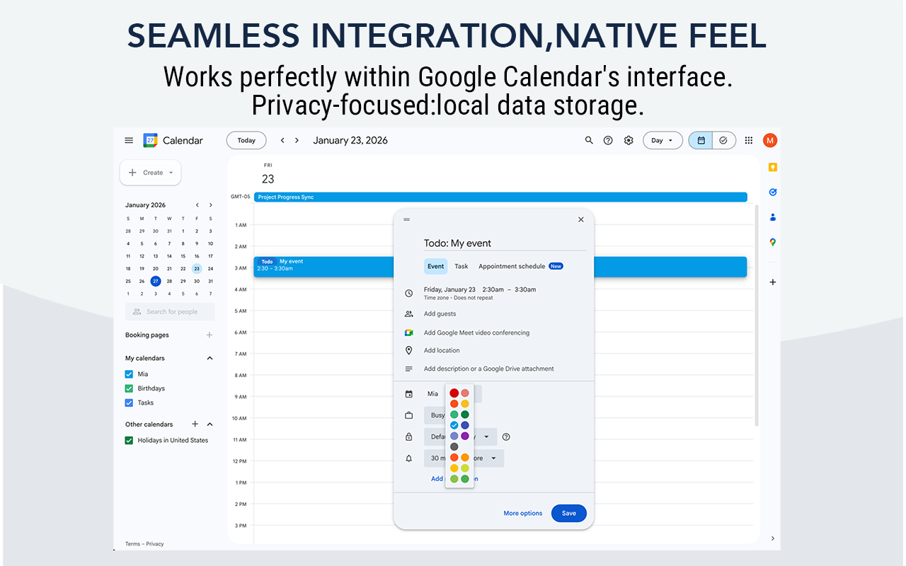The height and width of the screenshot is (566, 906).
Task: Open Google Maps in side panel
Action: click(773, 242)
